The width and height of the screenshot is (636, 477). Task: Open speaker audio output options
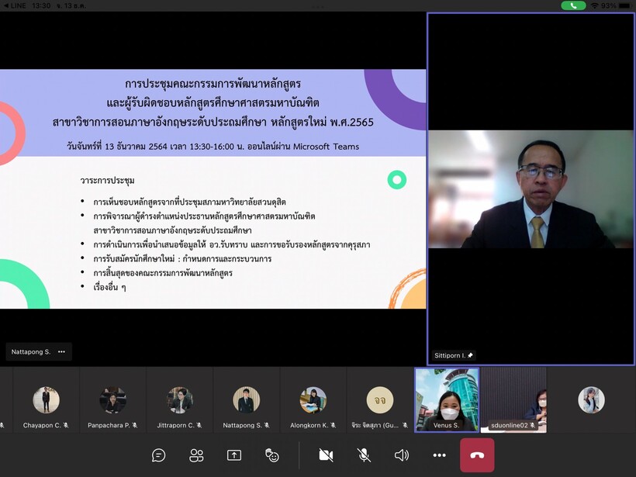point(401,455)
